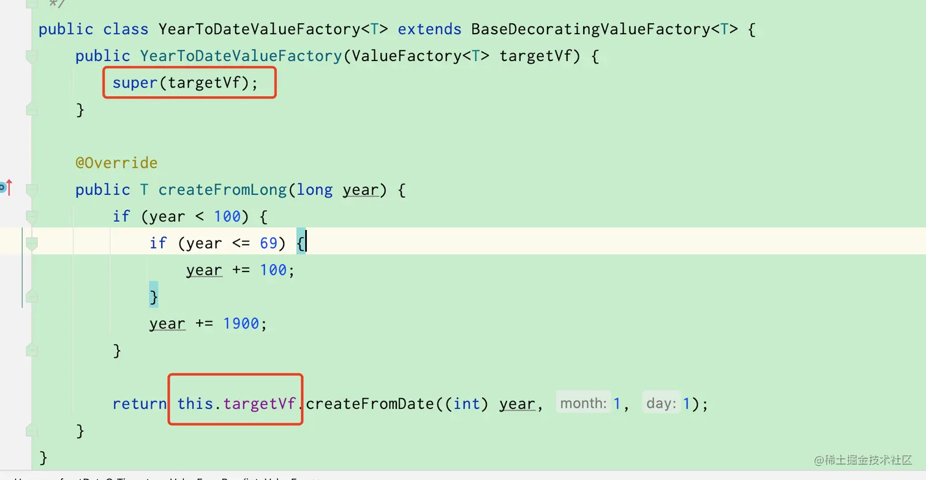The height and width of the screenshot is (480, 926).
Task: Fold the 'if (year < 100)' block
Action: click(x=32, y=216)
